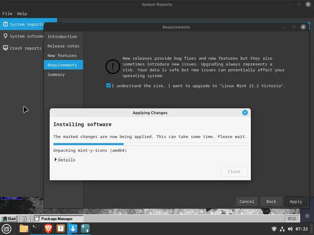Viewport: 314px width, 235px height.
Task: Click the Apply button in Requirements
Action: 296,201
